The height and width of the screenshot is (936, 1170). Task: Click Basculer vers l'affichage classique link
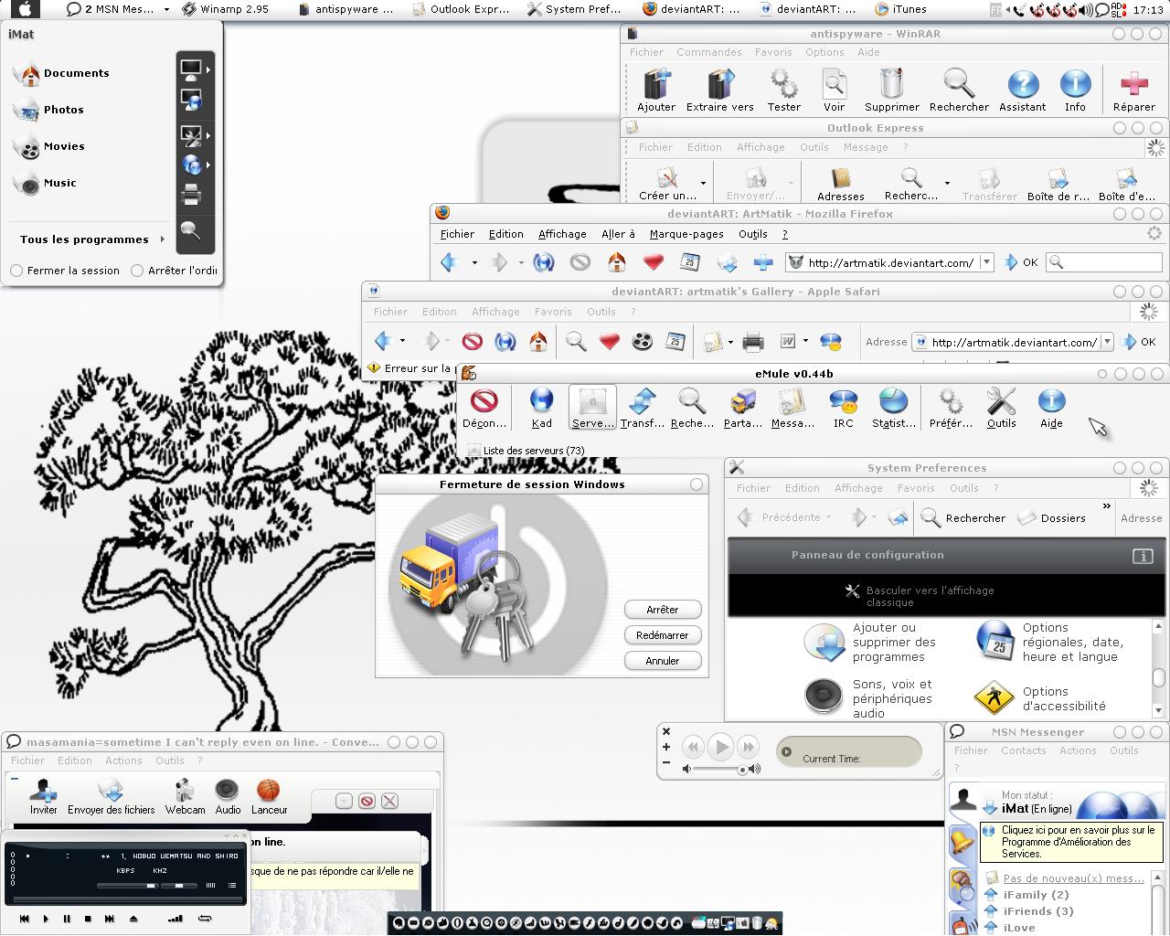pos(930,596)
